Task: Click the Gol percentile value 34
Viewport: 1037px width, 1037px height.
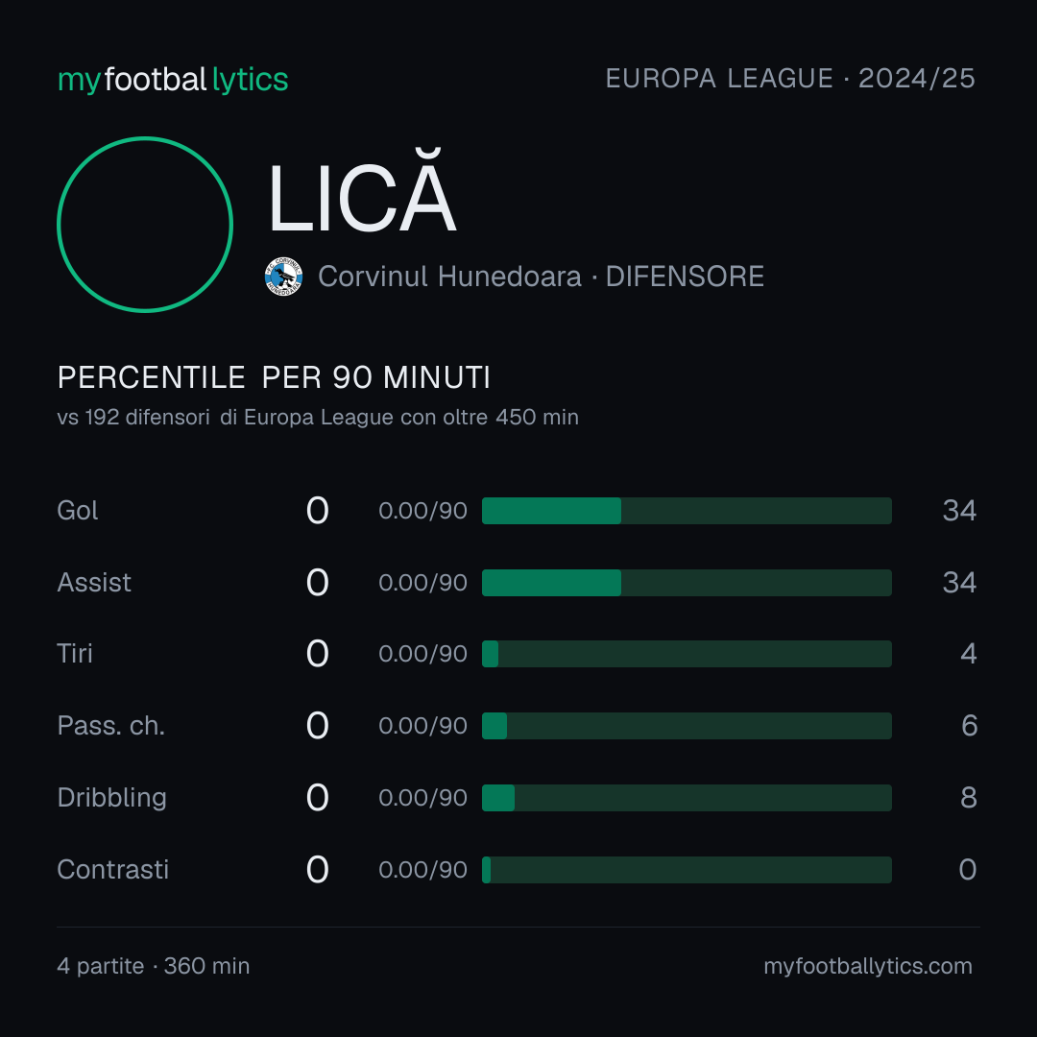Action: click(x=959, y=511)
